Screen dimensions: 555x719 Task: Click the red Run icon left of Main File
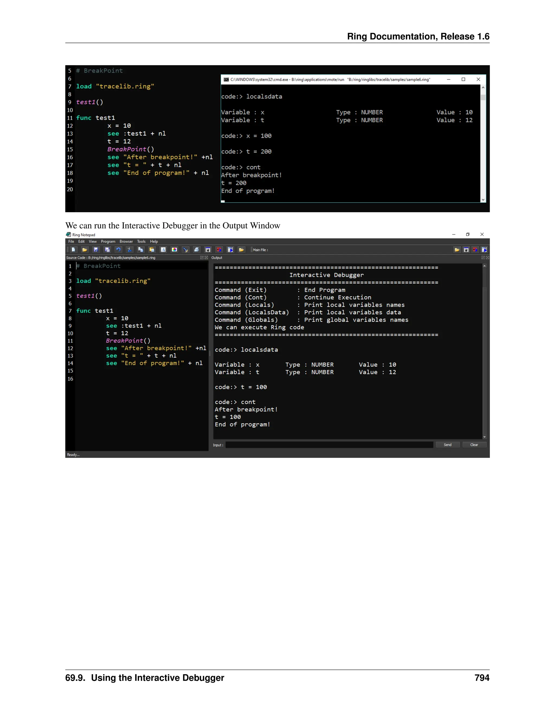(x=219, y=250)
